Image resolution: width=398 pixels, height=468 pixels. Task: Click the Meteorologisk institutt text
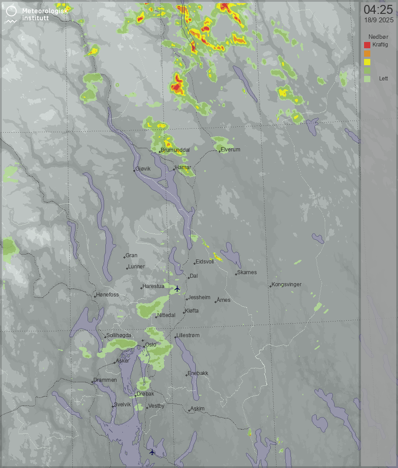pyautogui.click(x=45, y=14)
